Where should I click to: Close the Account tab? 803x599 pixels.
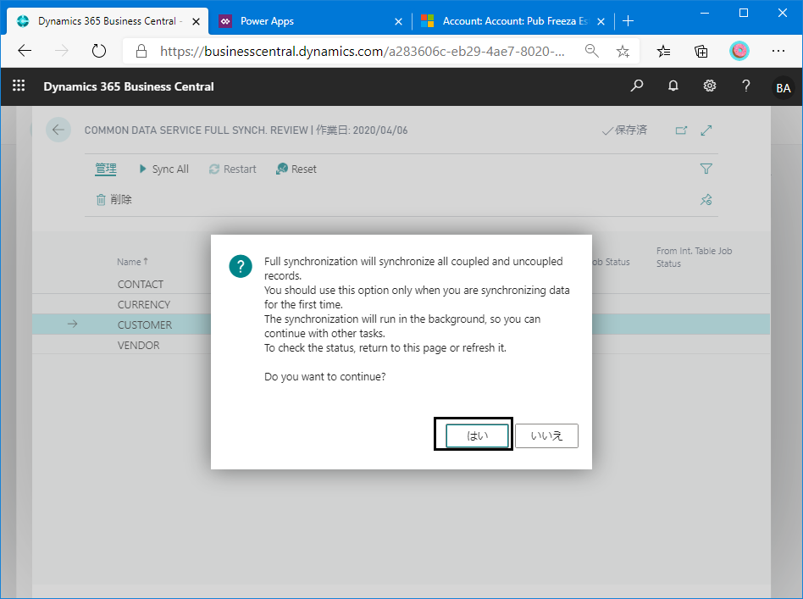[x=601, y=21]
